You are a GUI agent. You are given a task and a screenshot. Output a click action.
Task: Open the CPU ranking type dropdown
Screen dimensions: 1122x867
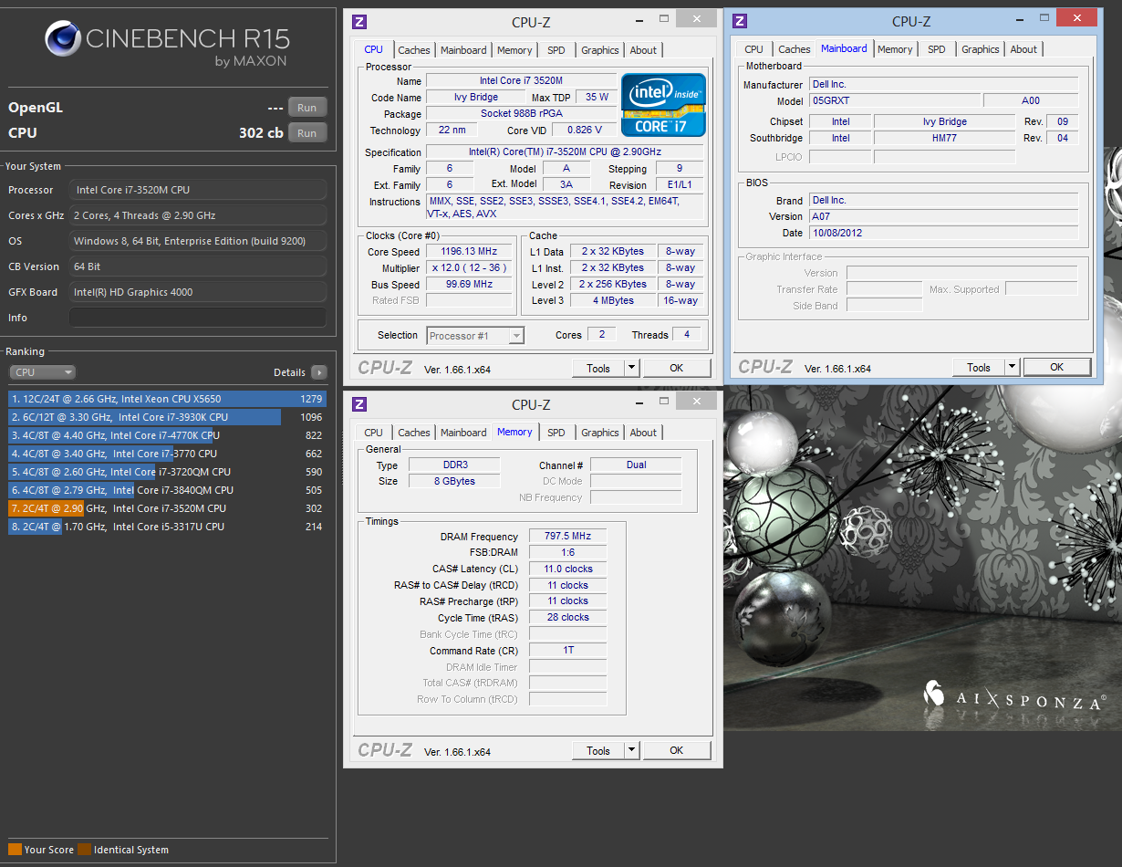click(x=43, y=372)
